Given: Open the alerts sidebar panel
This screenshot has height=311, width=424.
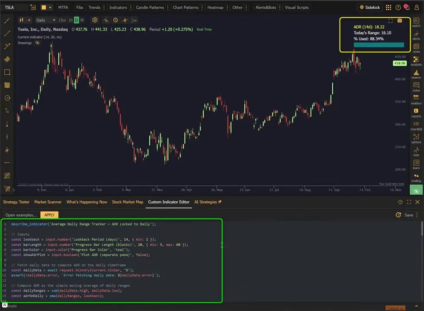Looking at the screenshot, I should click(416, 35).
